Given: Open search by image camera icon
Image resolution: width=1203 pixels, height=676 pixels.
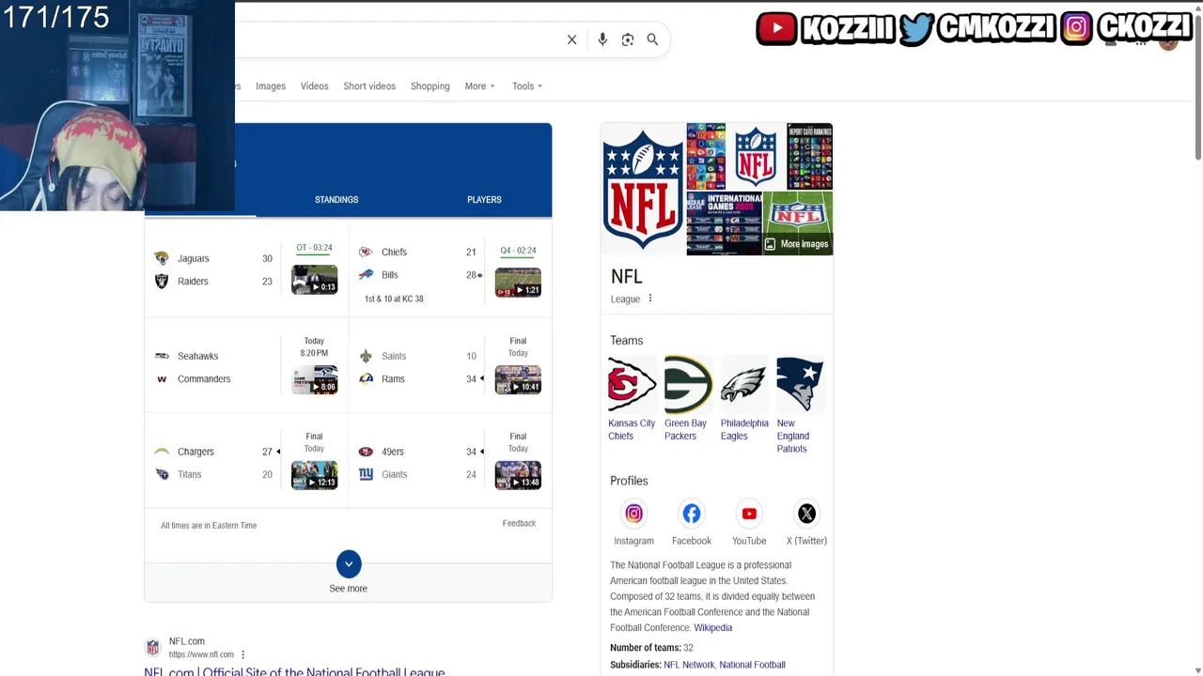Looking at the screenshot, I should [628, 39].
